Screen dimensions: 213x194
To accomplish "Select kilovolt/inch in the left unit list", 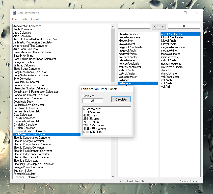I will click(x=126, y=41).
